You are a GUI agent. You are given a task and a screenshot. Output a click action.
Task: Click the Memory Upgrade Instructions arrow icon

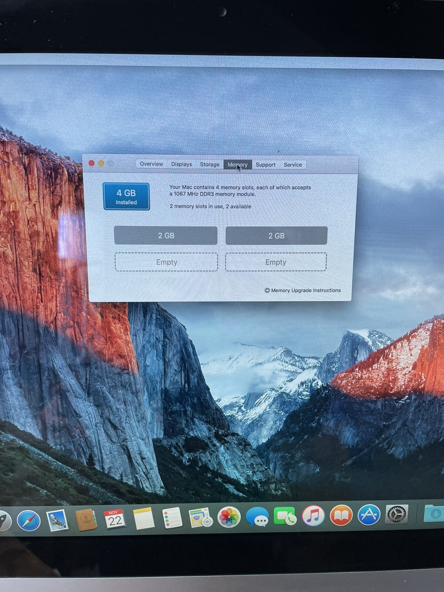pos(267,290)
